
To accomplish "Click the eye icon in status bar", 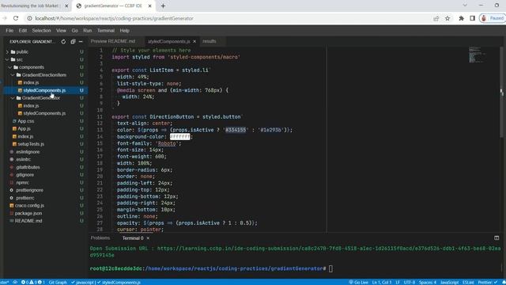I will pos(15,283).
